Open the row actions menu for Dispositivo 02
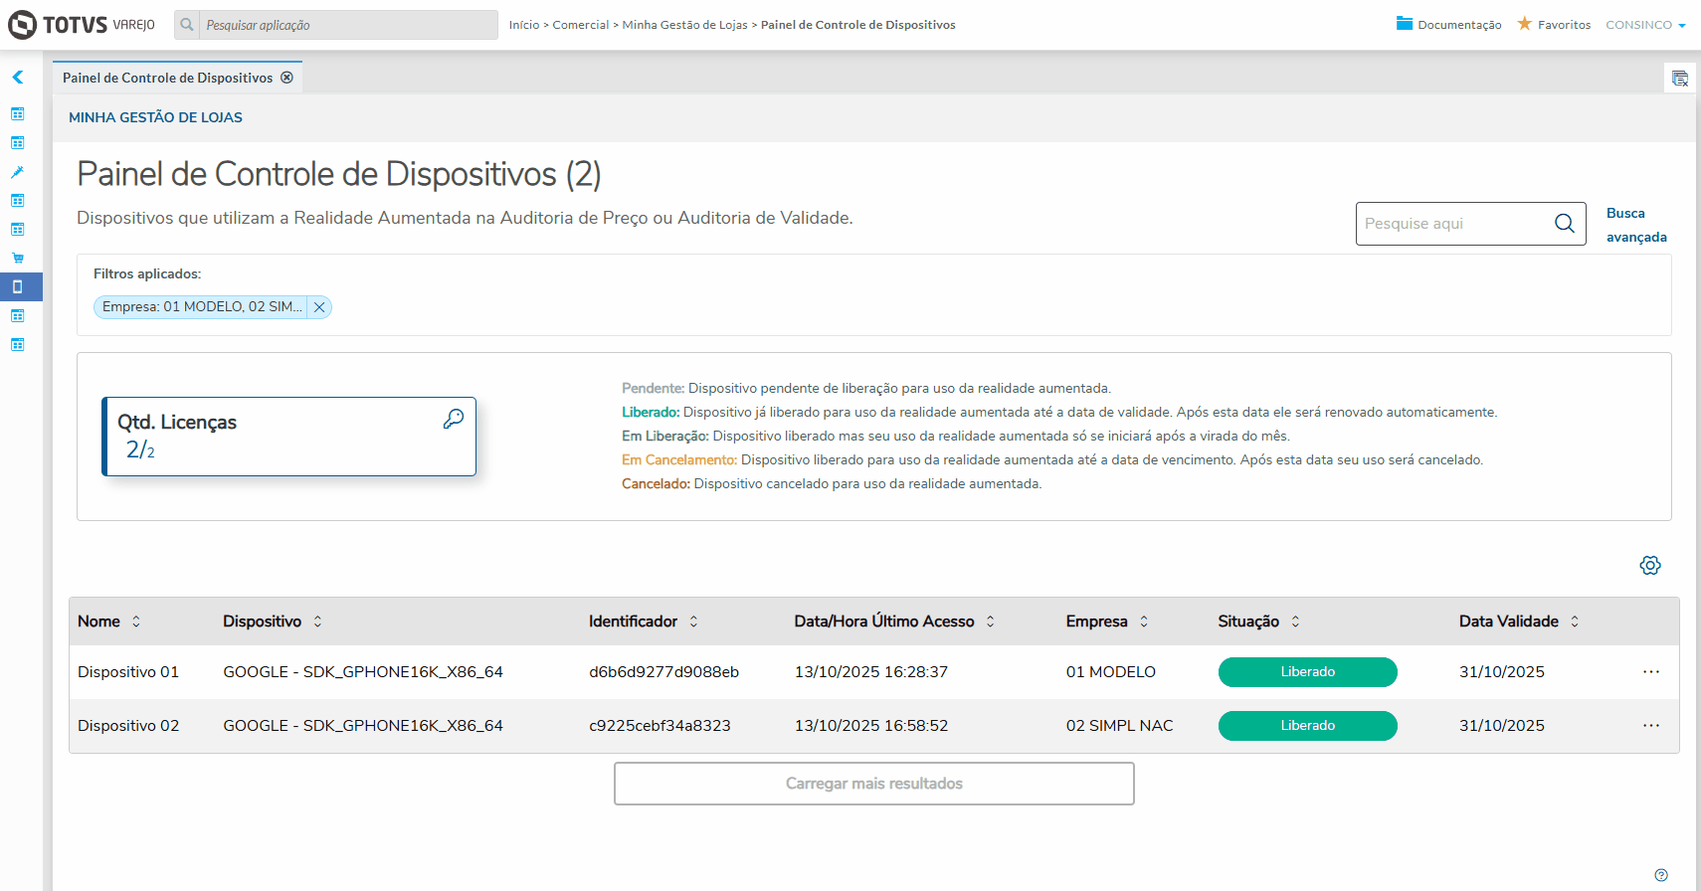The height and width of the screenshot is (891, 1701). (x=1651, y=726)
